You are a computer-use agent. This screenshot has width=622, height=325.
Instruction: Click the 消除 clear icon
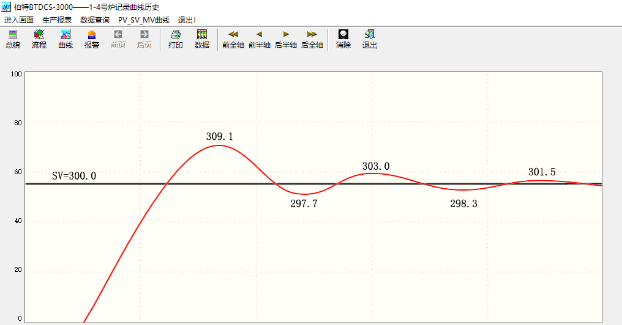343,39
